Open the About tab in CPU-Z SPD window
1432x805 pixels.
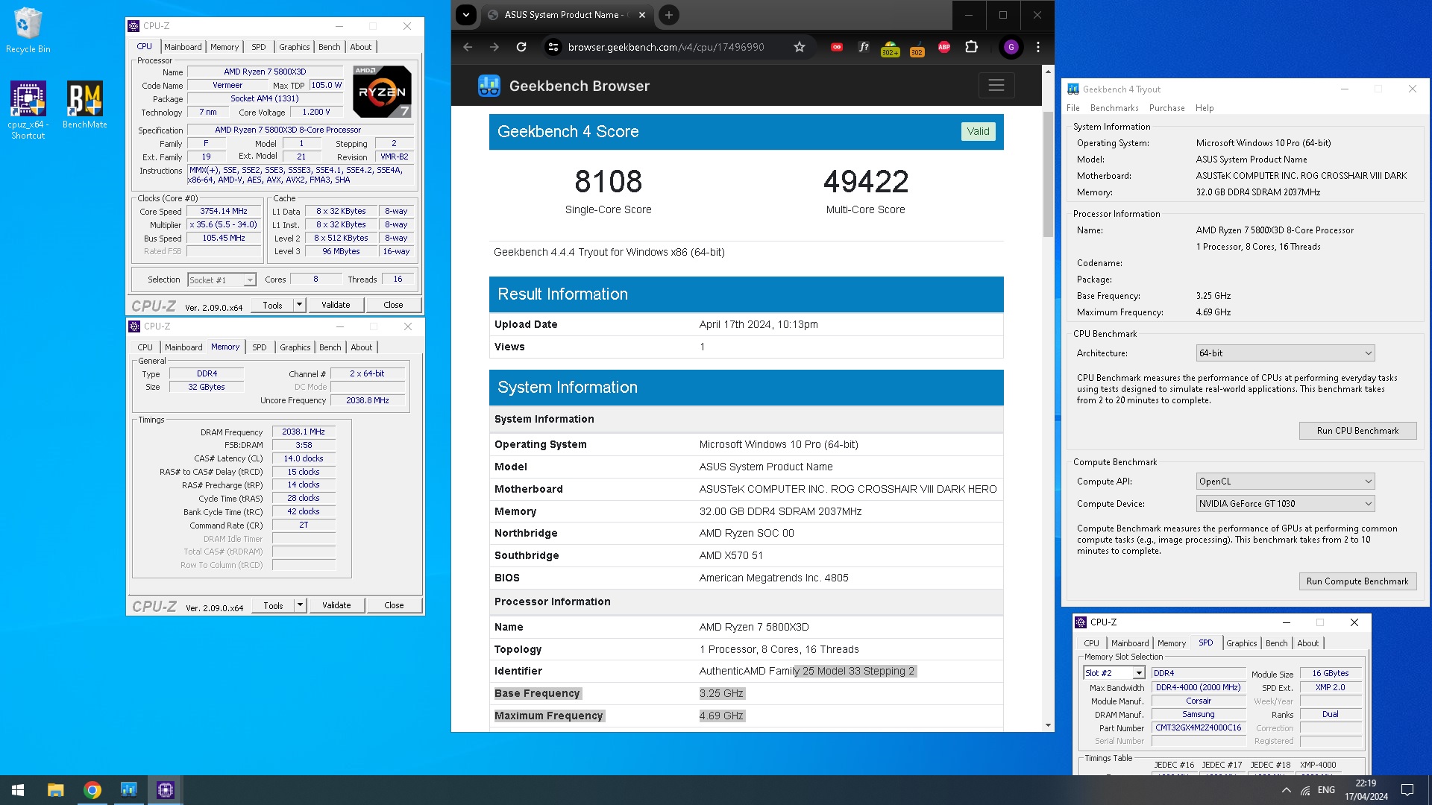(1307, 643)
